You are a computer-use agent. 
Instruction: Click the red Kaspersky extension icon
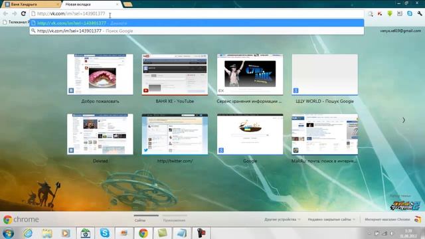point(380,13)
